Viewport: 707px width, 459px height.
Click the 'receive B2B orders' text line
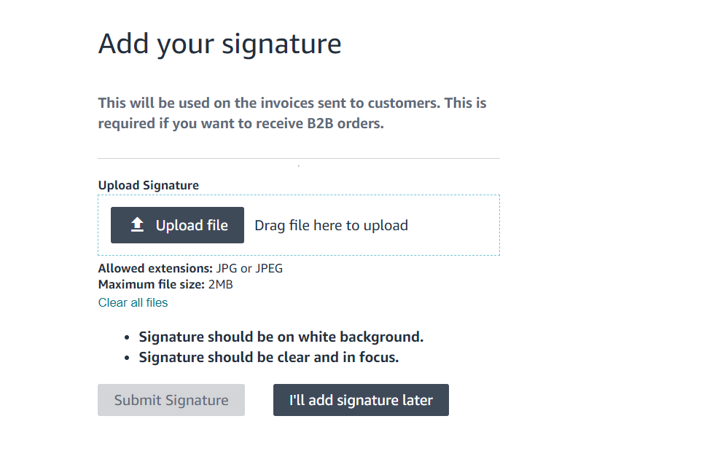click(x=241, y=123)
